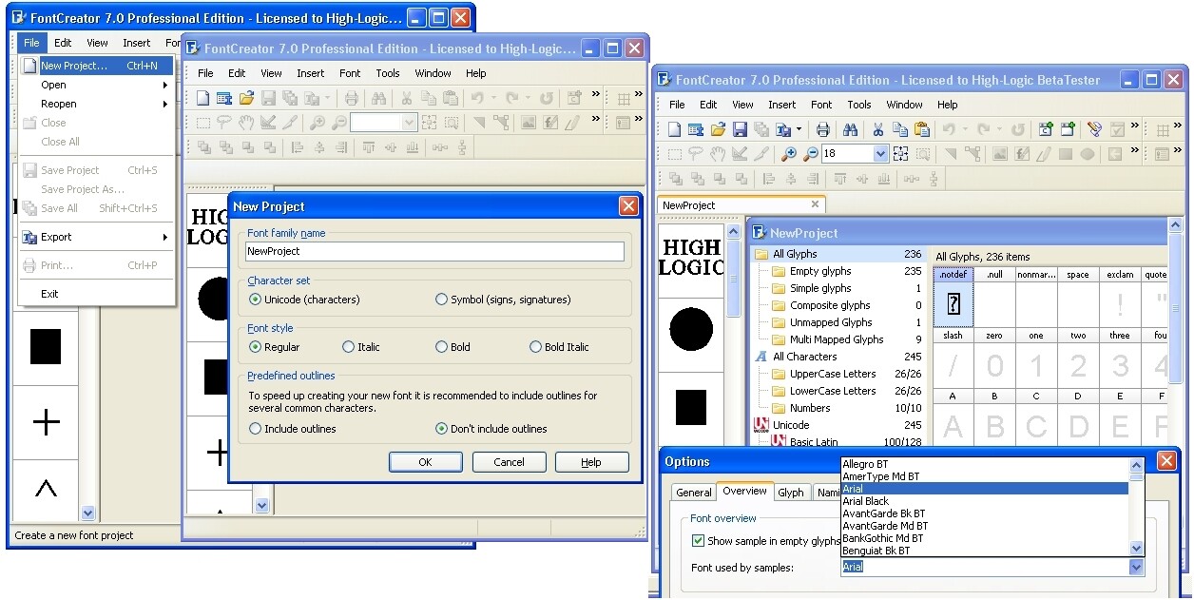Click New font wizard icon in right window
The image size is (1194, 600).
coord(696,129)
